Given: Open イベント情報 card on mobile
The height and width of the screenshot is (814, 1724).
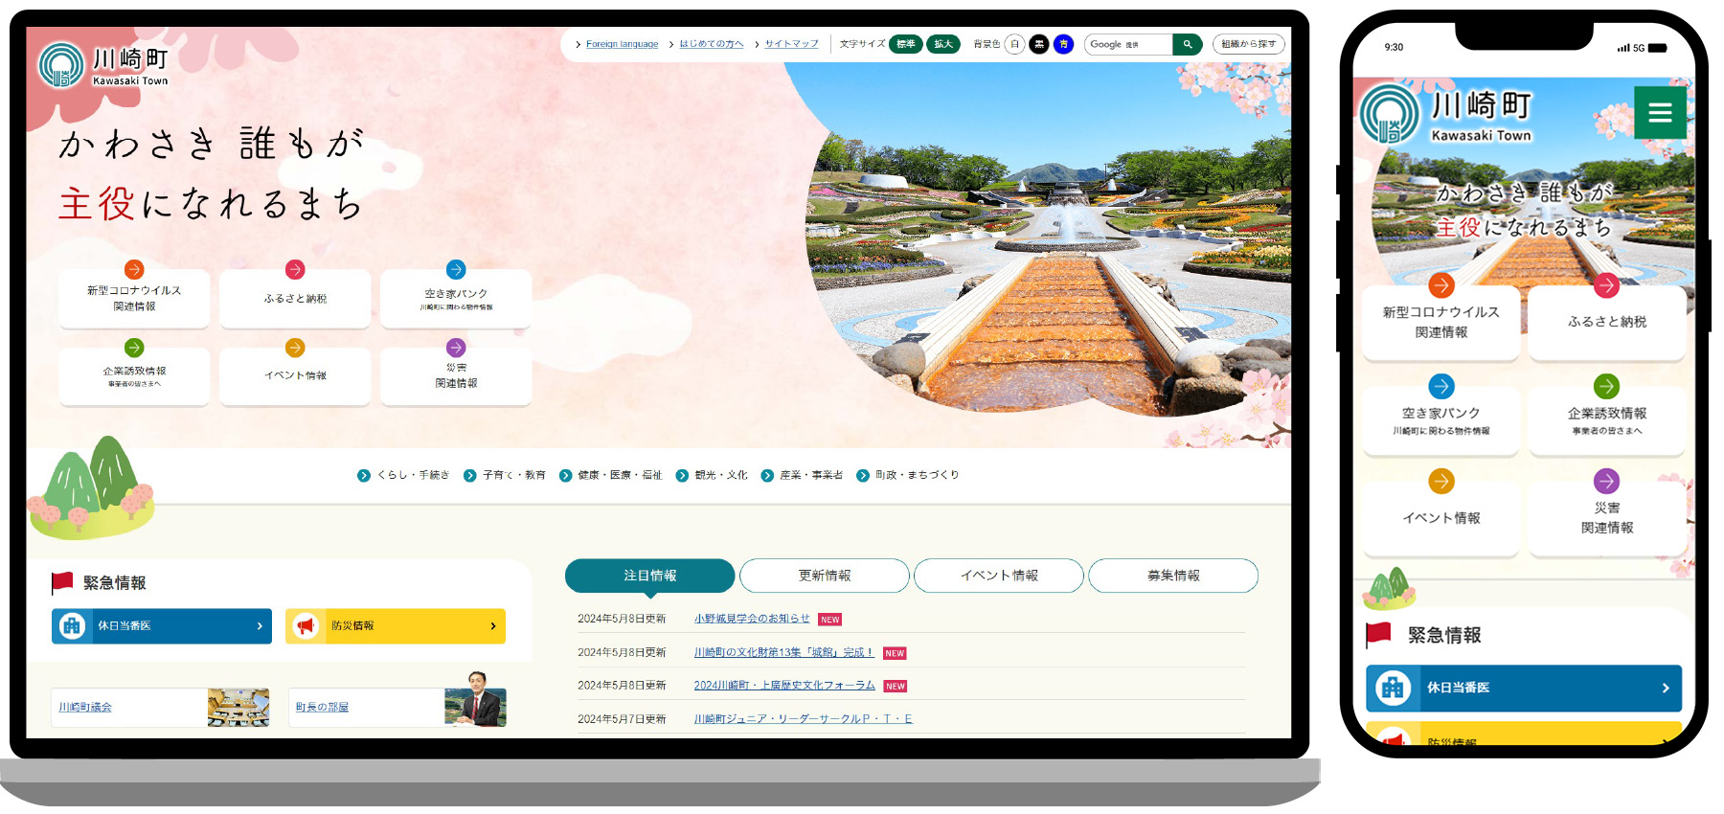Looking at the screenshot, I should tap(1441, 518).
